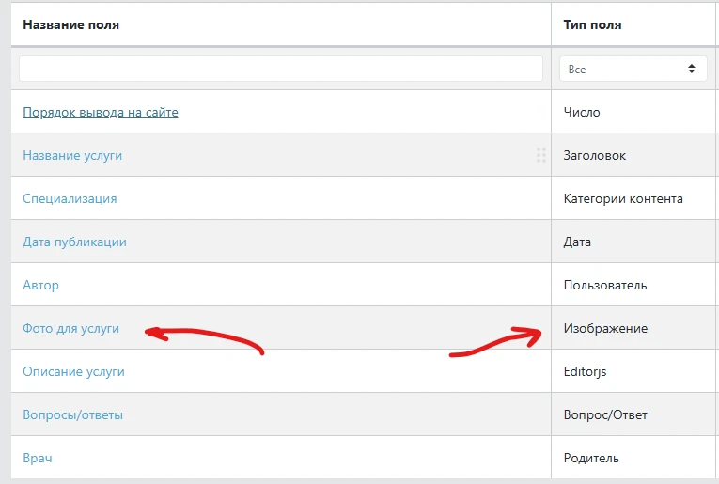Sort by the Тип поля column header

point(592,24)
